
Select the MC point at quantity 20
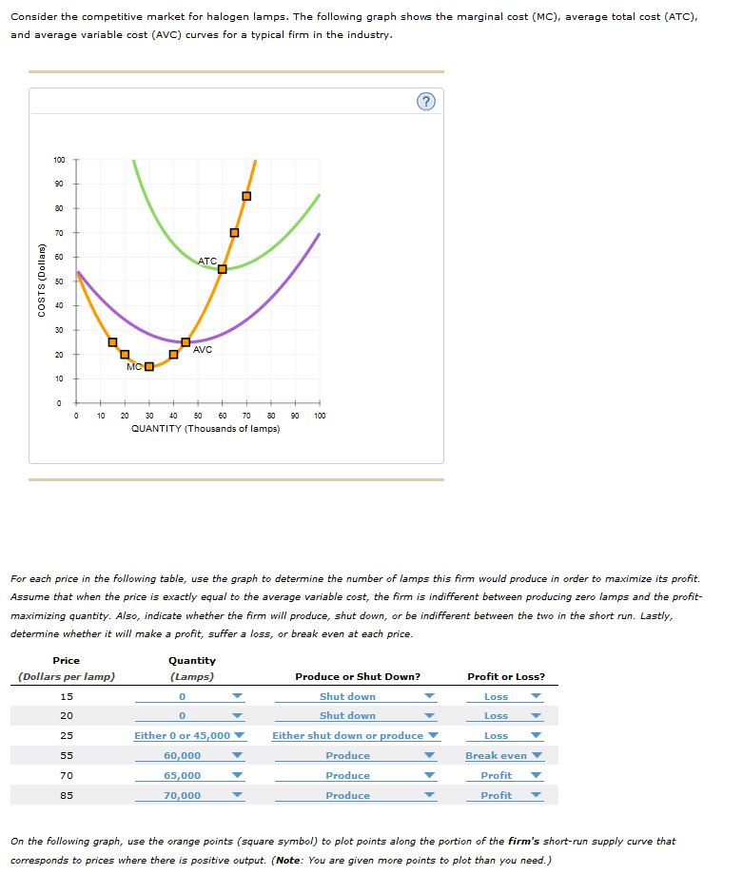pos(125,355)
